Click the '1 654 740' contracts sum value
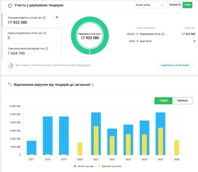The image size is (198, 172). [x=16, y=53]
